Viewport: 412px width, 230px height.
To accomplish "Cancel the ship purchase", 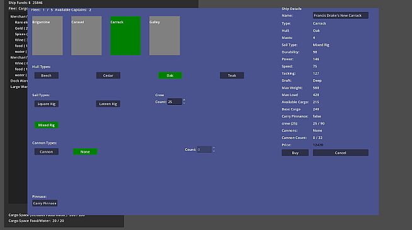I will (341, 153).
